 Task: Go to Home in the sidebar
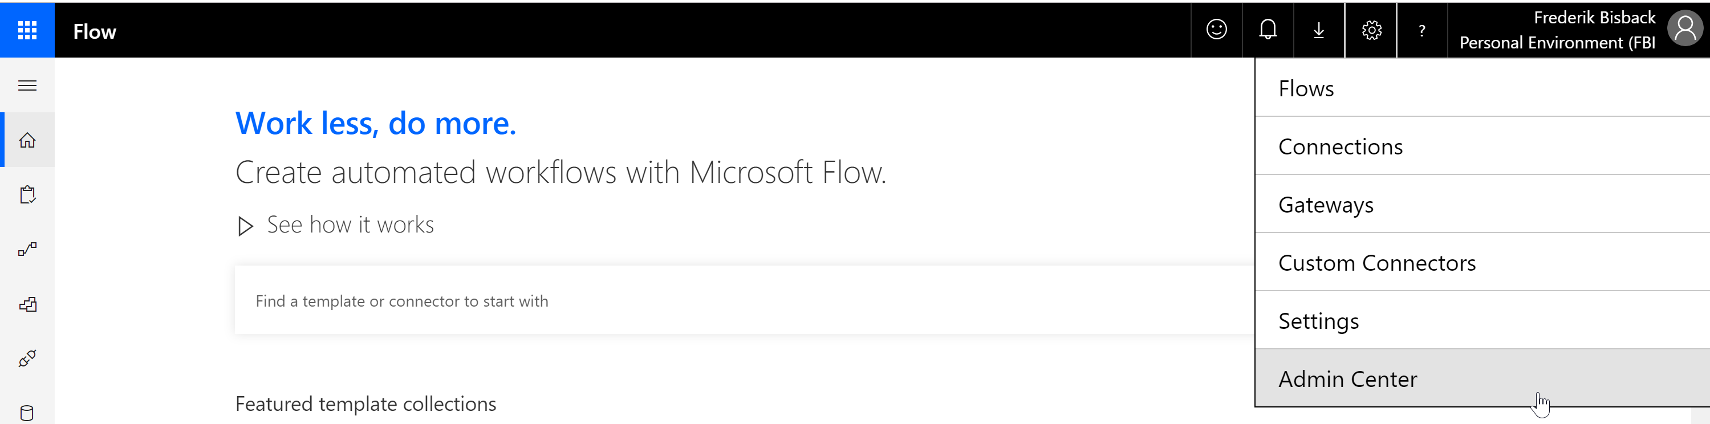click(x=27, y=140)
